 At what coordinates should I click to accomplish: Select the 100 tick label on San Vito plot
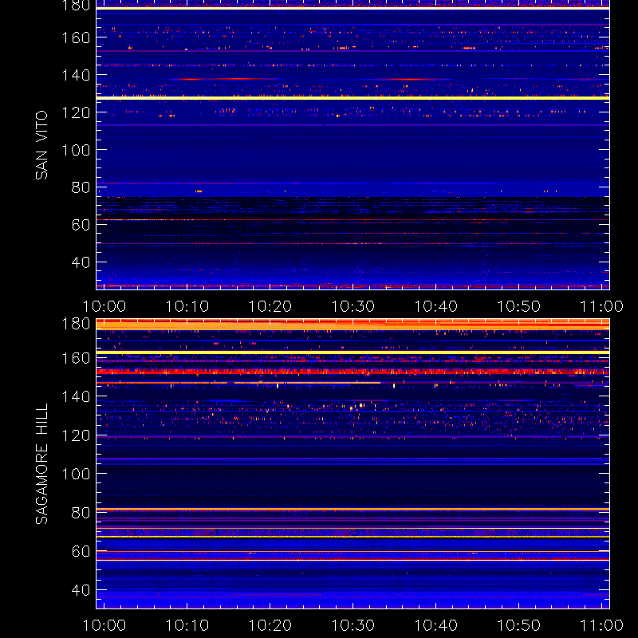click(76, 150)
